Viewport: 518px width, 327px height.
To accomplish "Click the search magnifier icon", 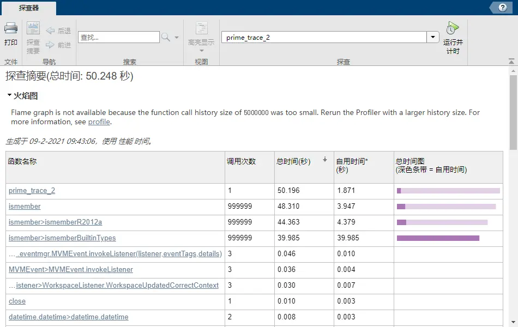I will 166,37.
